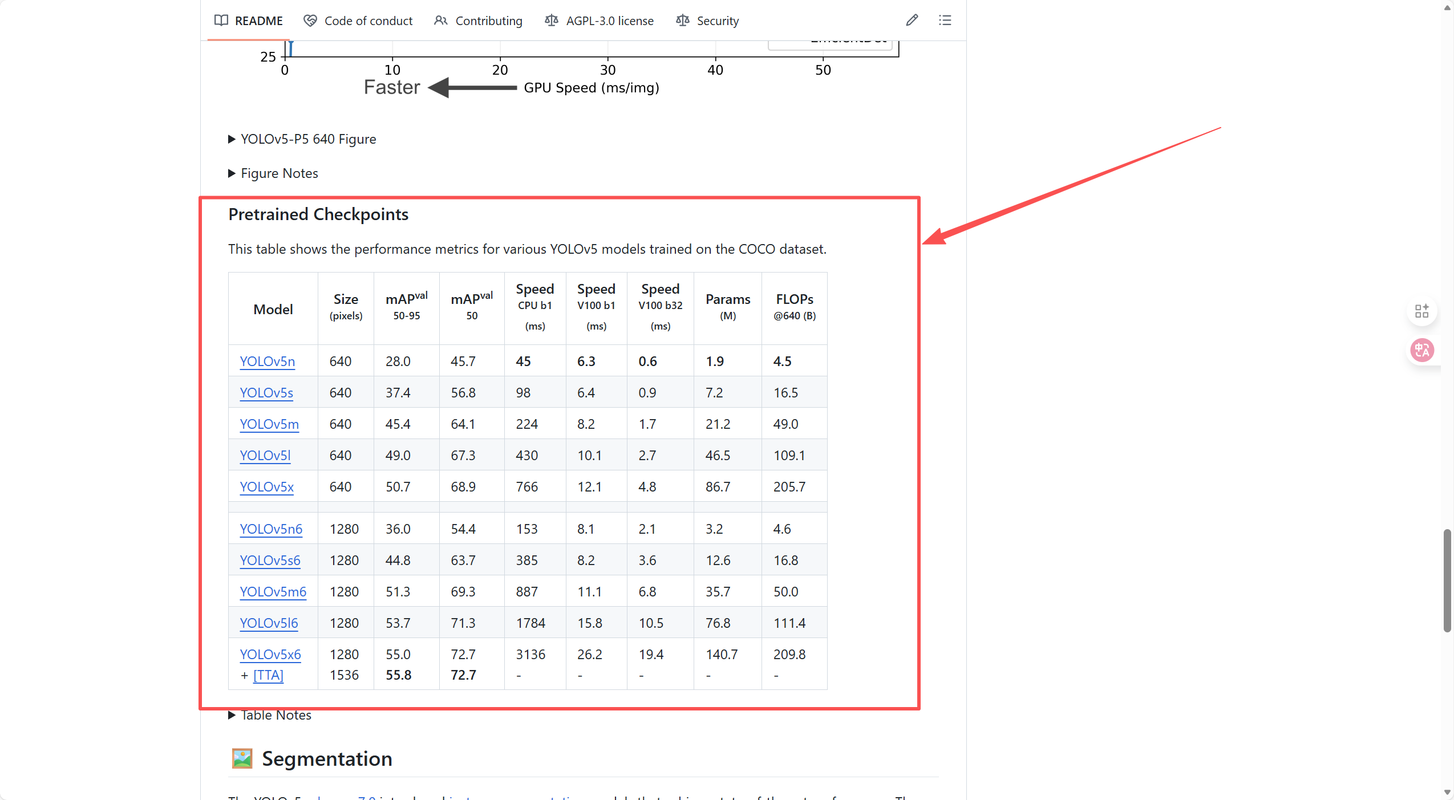Click the grid-plus floating widget icon
The width and height of the screenshot is (1454, 800).
pyautogui.click(x=1421, y=311)
